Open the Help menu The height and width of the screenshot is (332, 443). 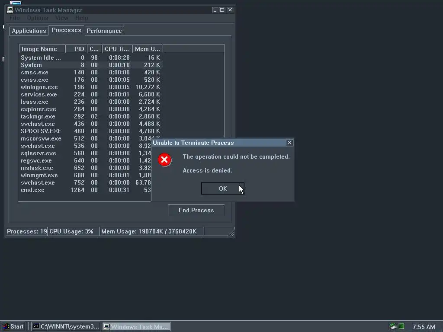82,18
